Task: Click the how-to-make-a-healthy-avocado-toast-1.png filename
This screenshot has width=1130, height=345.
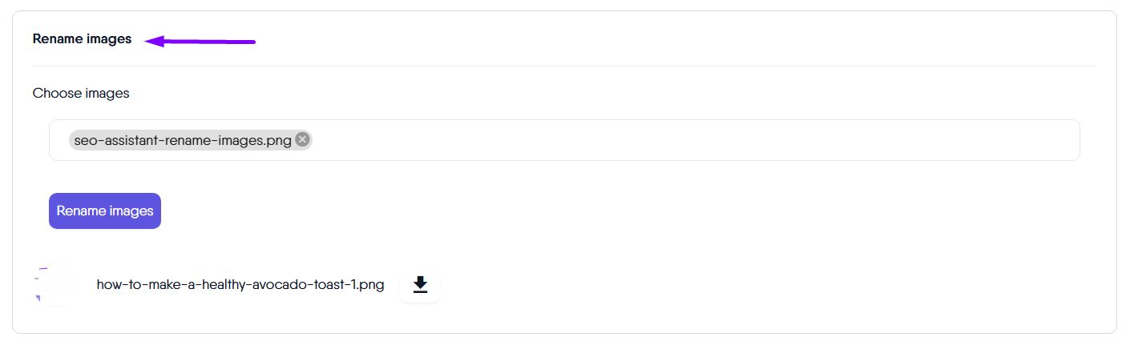Action: coord(240,285)
